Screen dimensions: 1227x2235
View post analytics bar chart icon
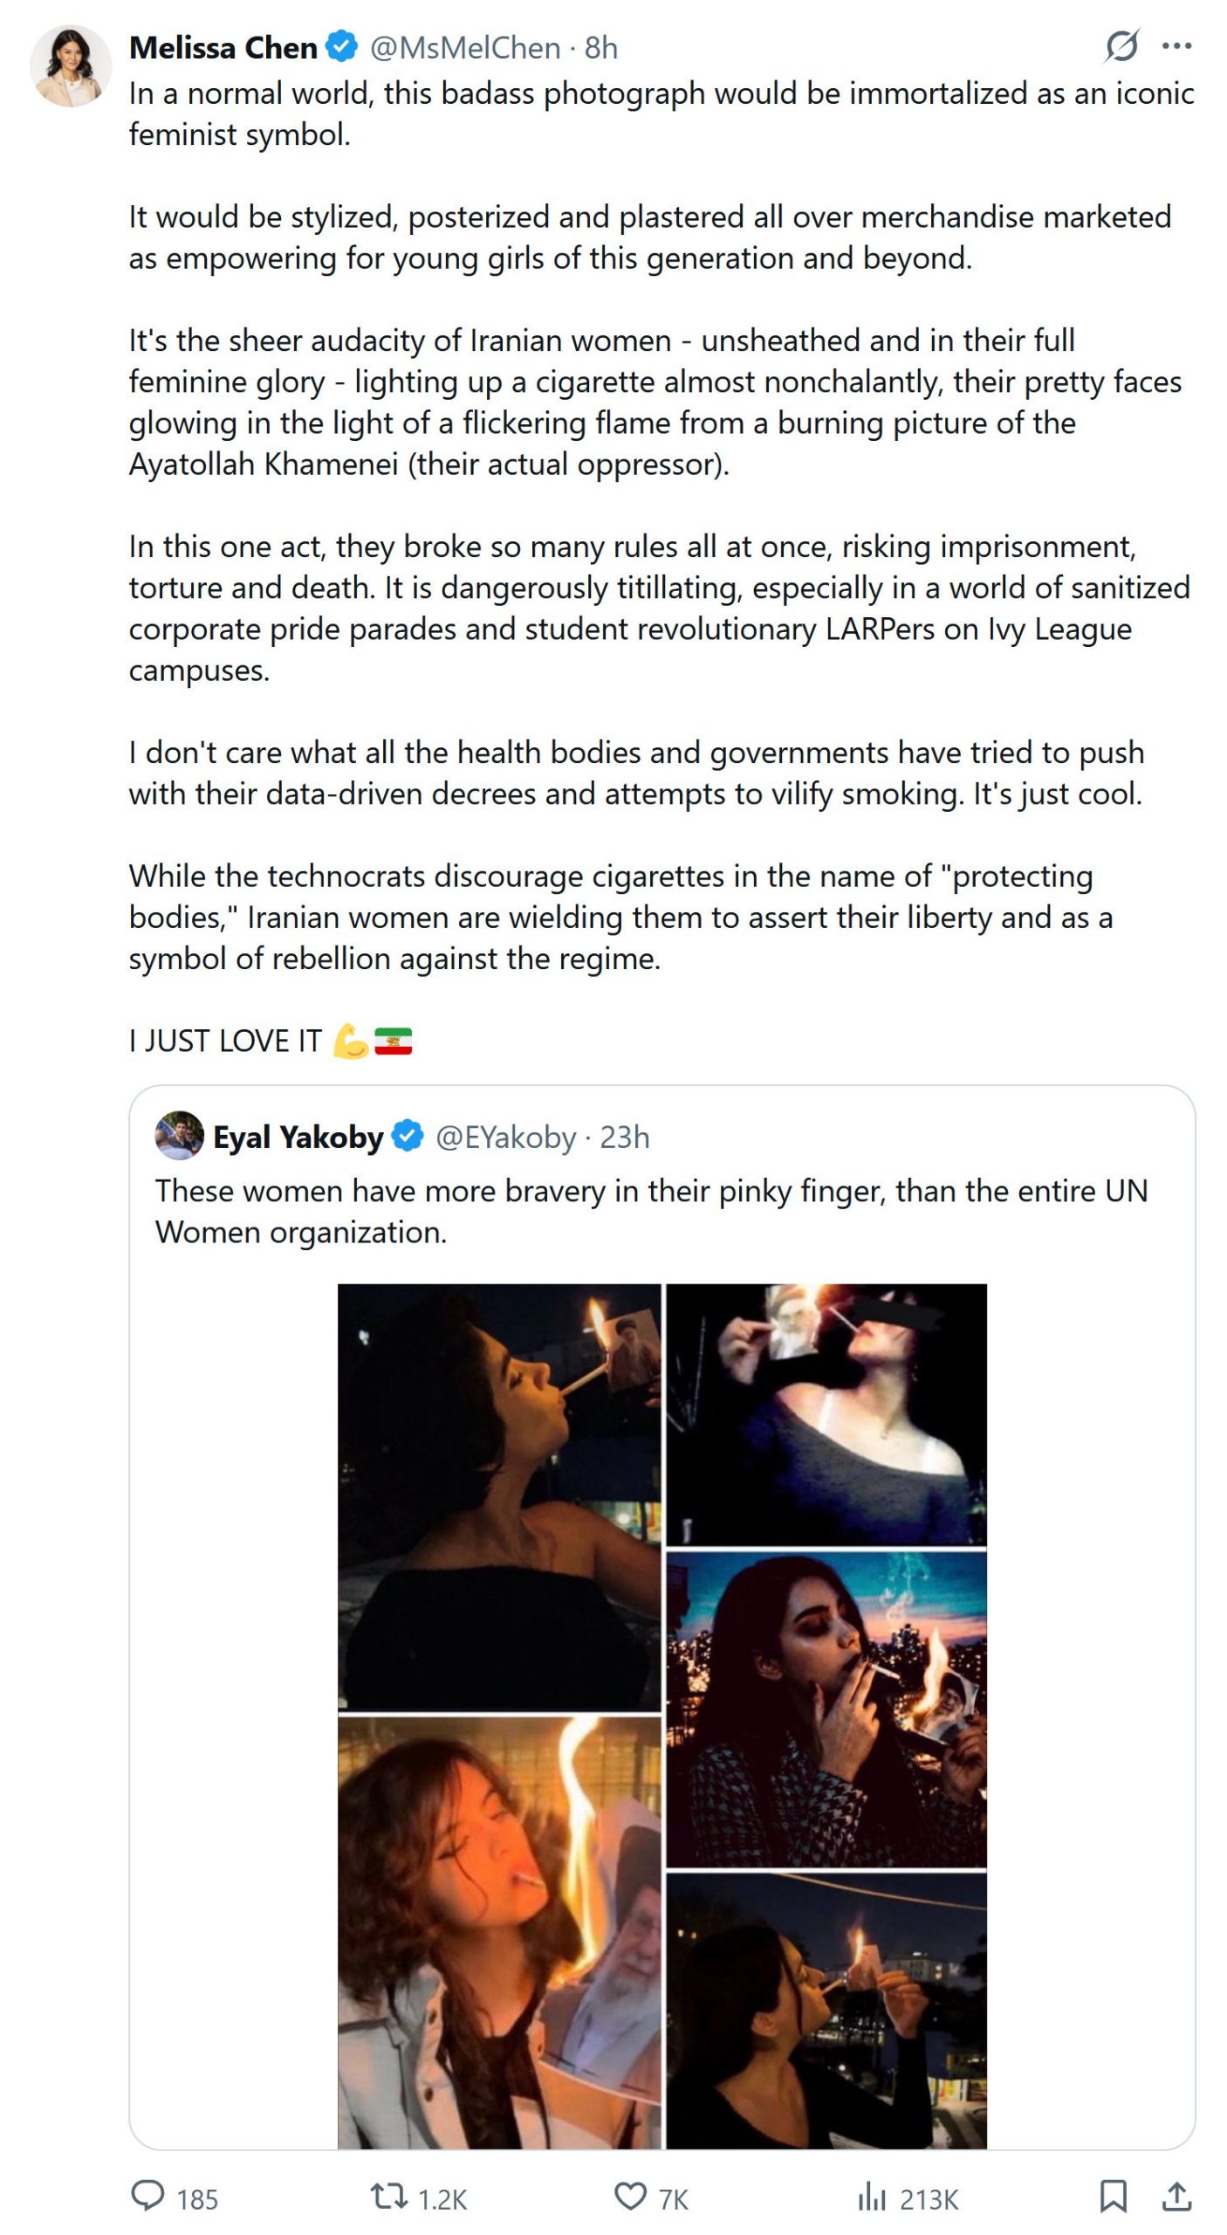click(x=871, y=2196)
